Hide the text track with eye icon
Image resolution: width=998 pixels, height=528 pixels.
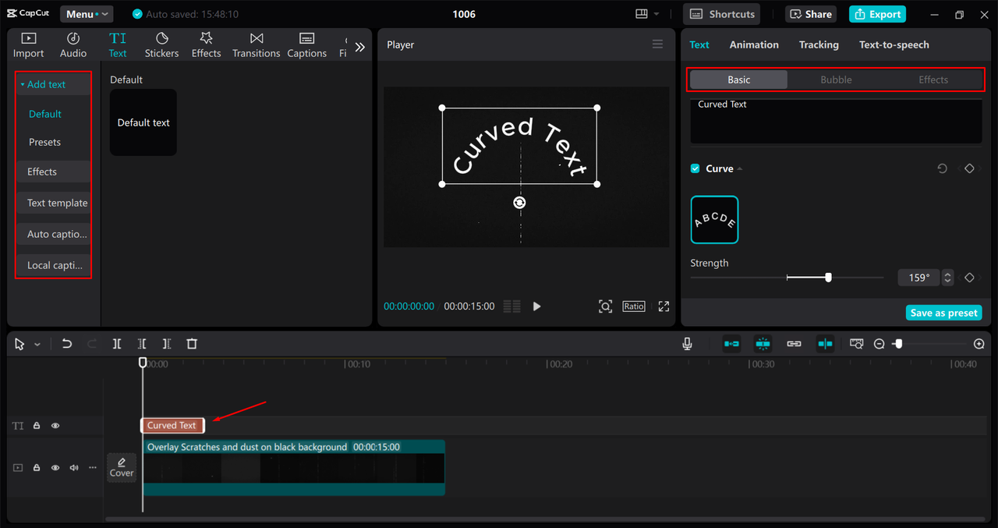(55, 426)
